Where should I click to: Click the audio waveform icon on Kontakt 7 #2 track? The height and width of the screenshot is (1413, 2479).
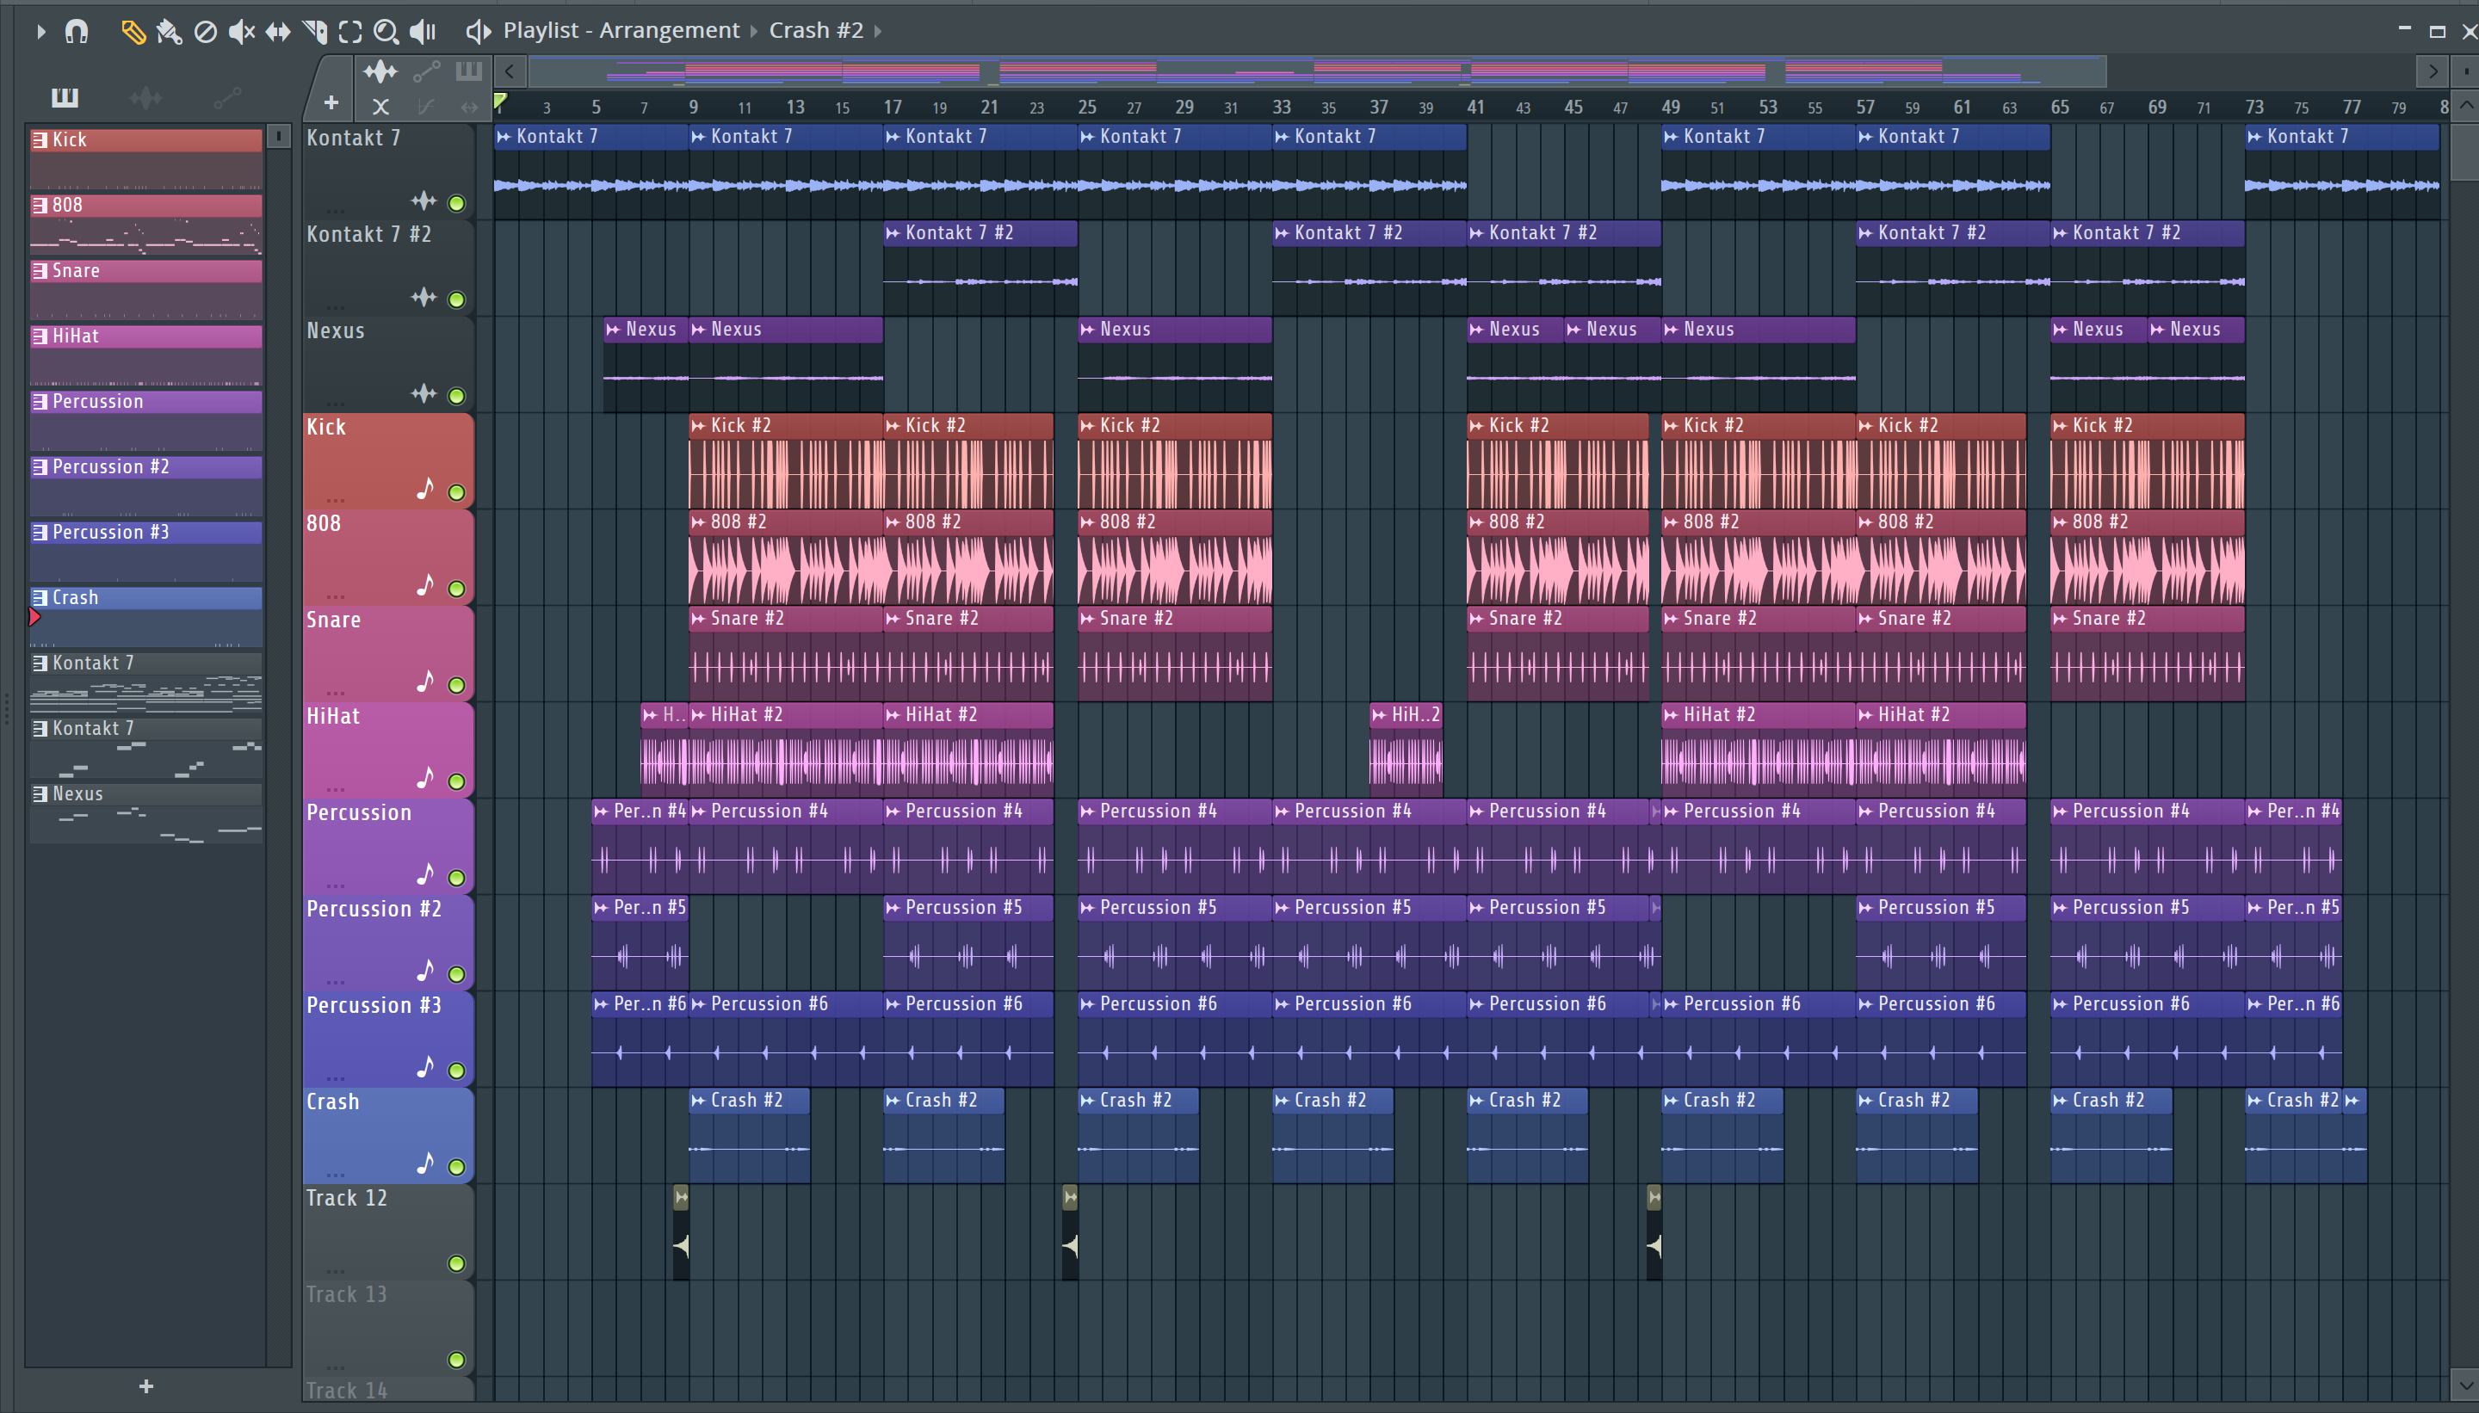423,296
